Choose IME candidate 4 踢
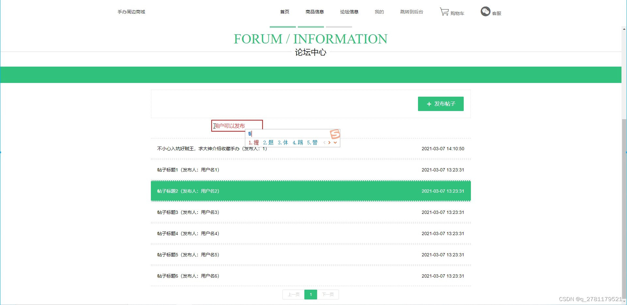Image resolution: width=627 pixels, height=305 pixels. pos(297,142)
